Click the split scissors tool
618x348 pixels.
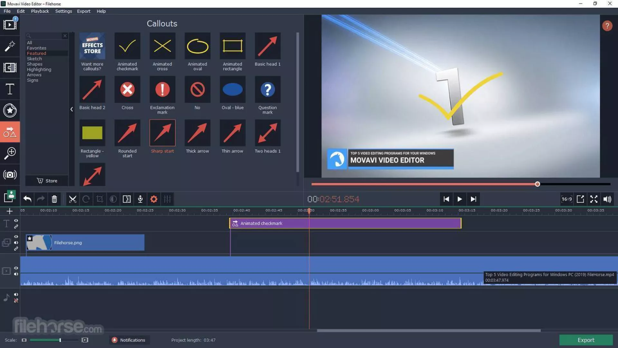[x=72, y=199]
